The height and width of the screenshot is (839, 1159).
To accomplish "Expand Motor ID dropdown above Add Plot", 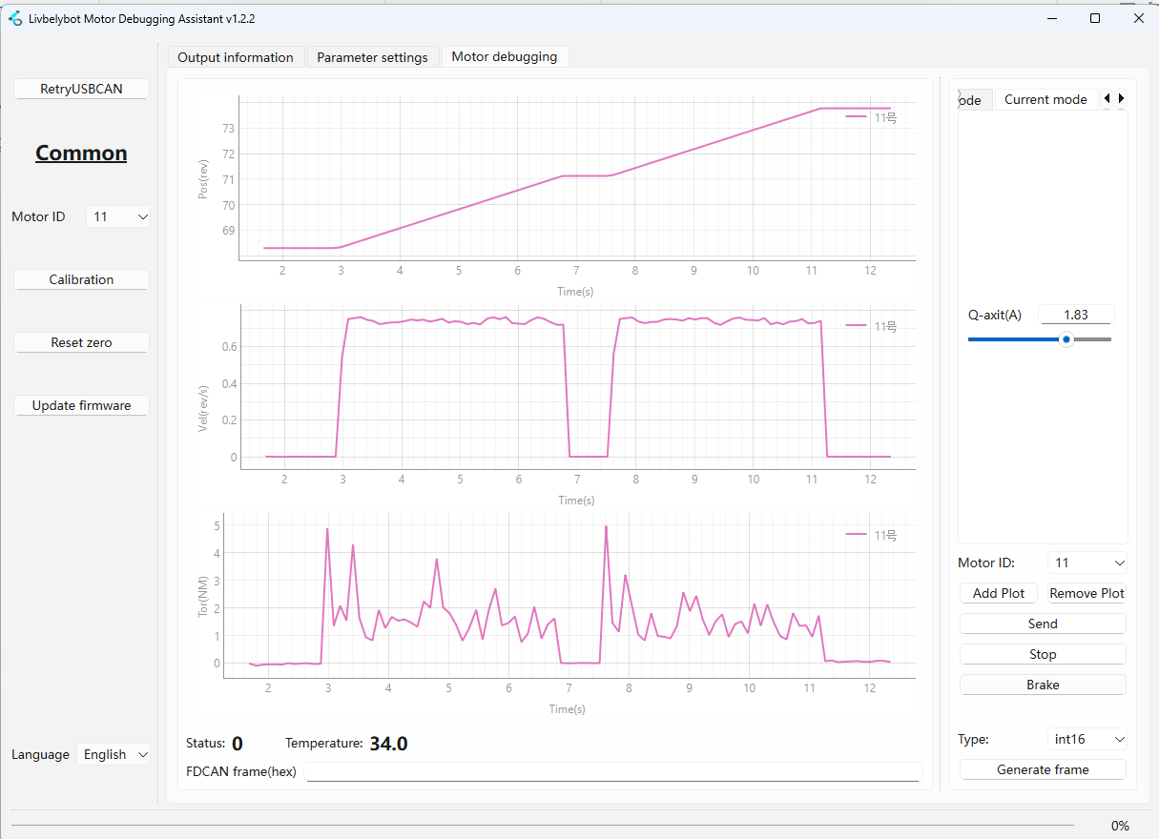I will (1087, 563).
